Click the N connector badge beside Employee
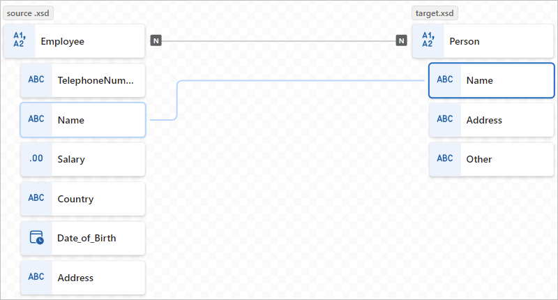558x300 pixels. click(156, 41)
